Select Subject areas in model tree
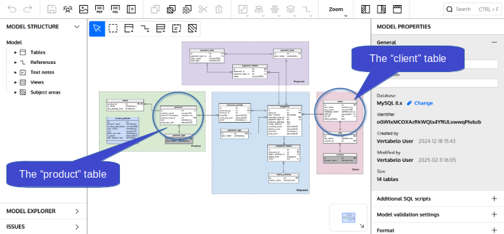Viewport: 504px width, 234px height. pyautogui.click(x=45, y=92)
